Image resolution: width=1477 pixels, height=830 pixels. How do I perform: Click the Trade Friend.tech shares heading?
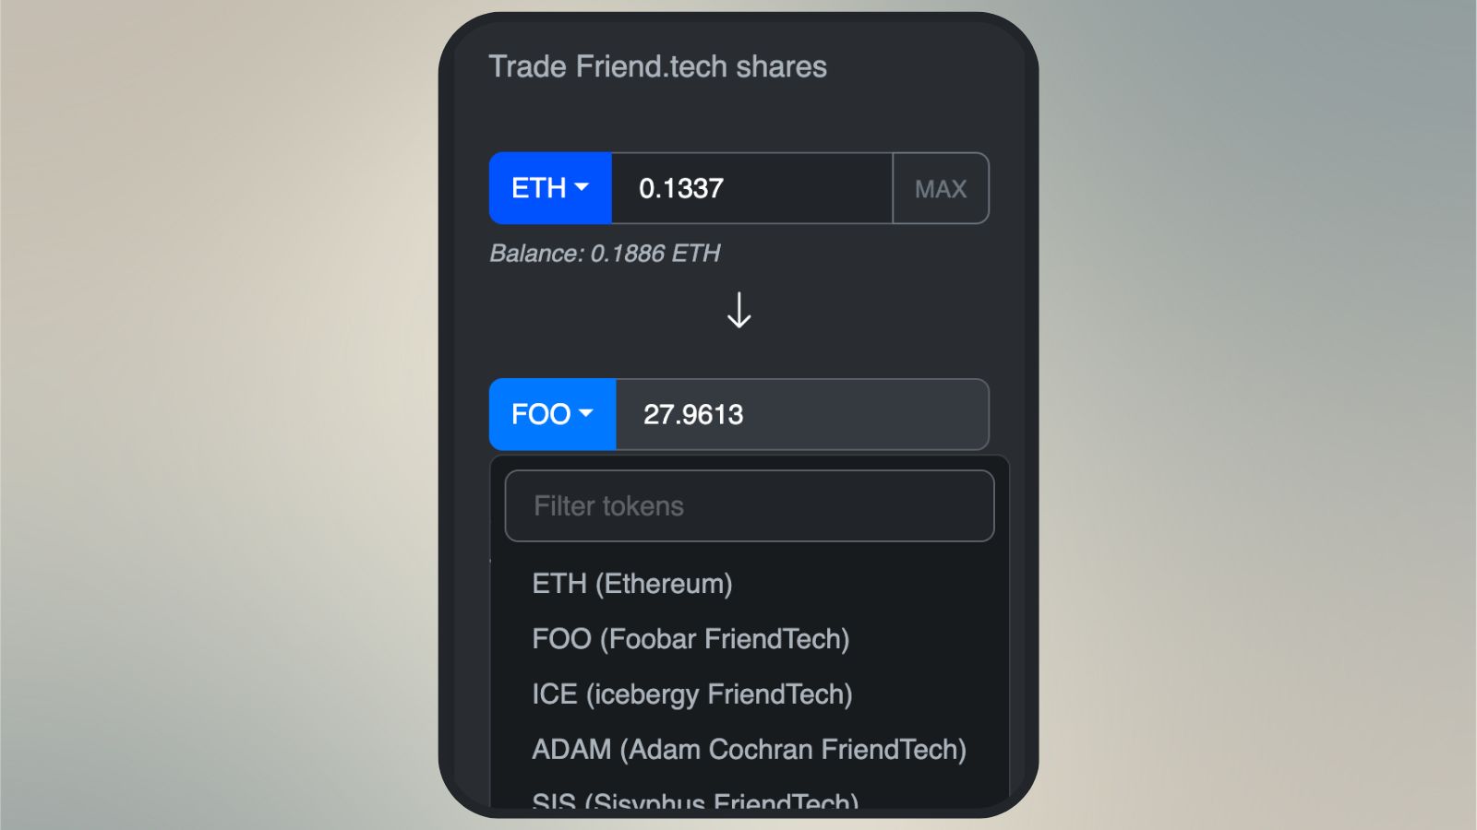657,66
